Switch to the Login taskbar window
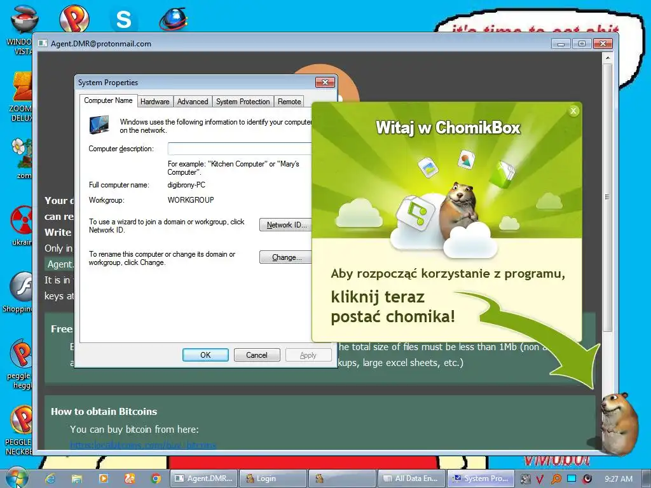Viewport: 651px width, 488px height. [x=273, y=478]
